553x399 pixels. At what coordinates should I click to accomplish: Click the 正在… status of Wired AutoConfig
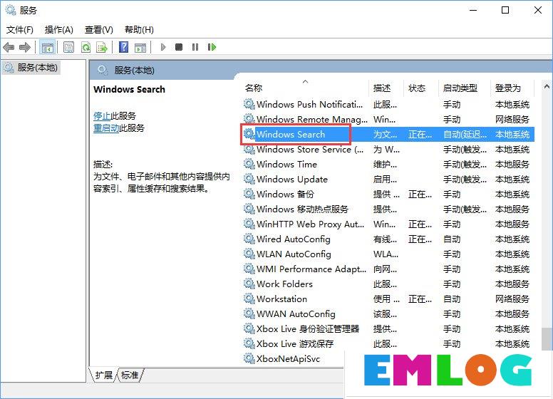(x=420, y=239)
